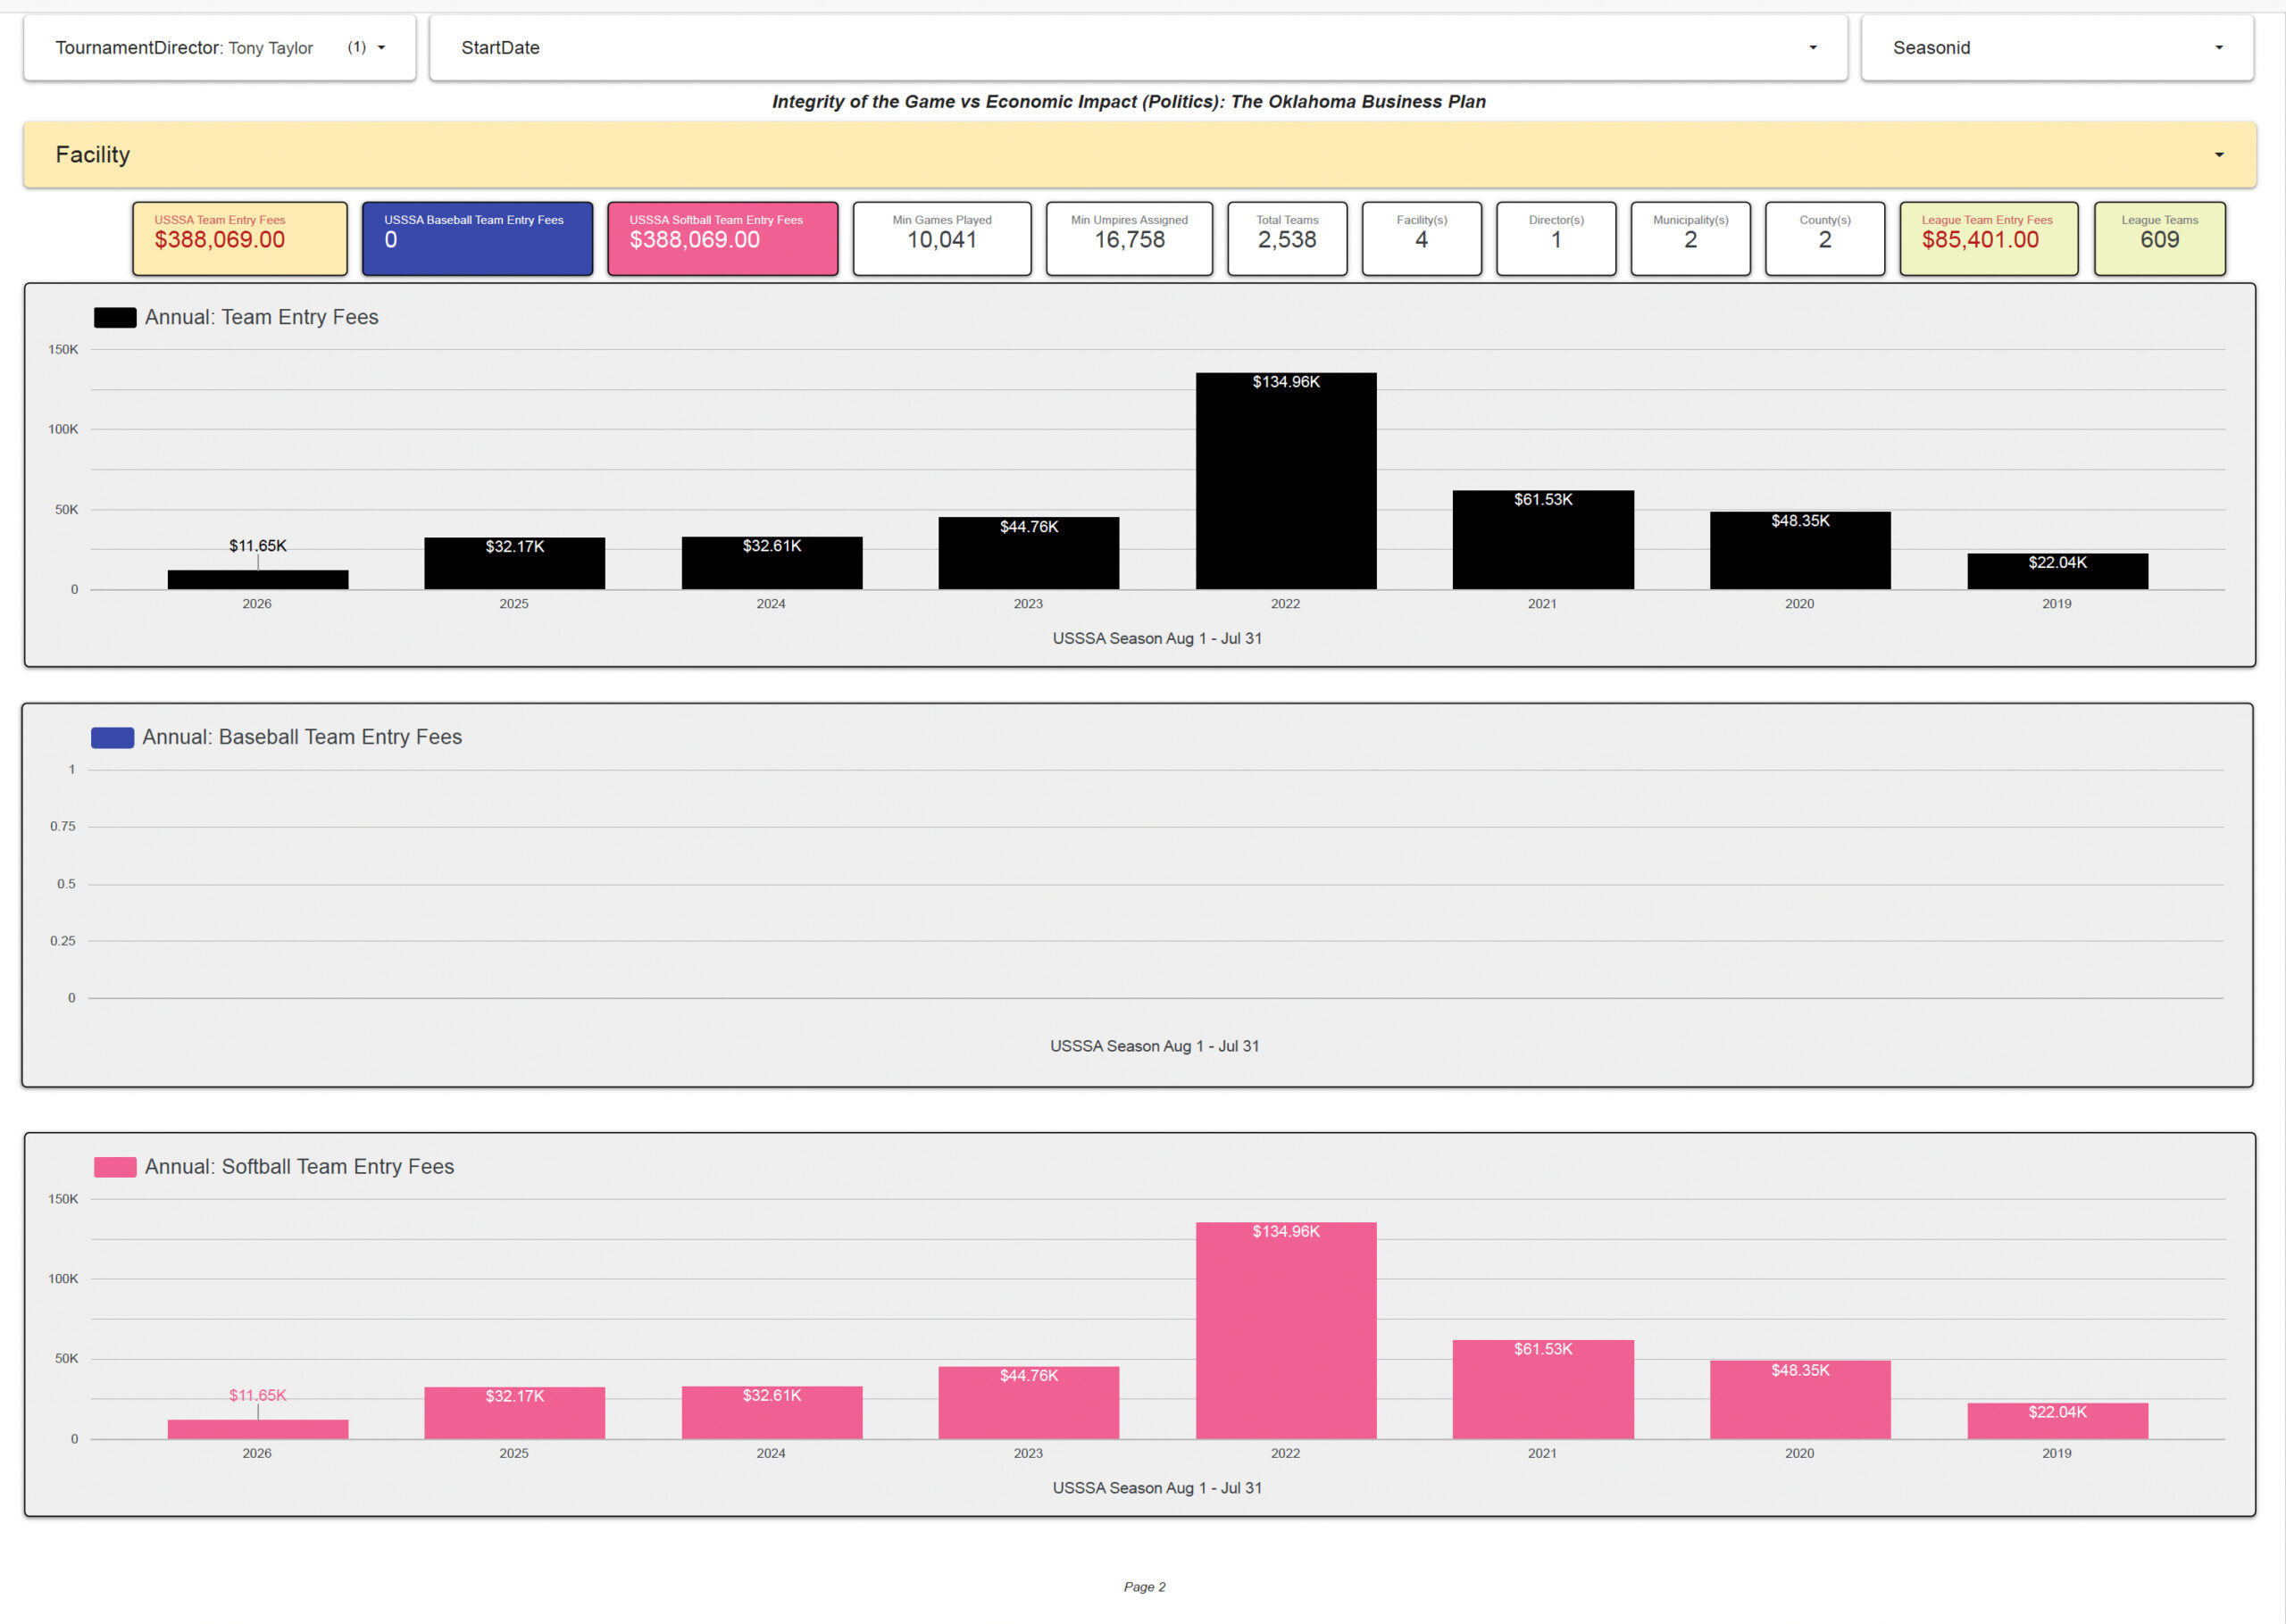Click the Total Teams 2,538 card
2286x1624 pixels.
(1287, 239)
